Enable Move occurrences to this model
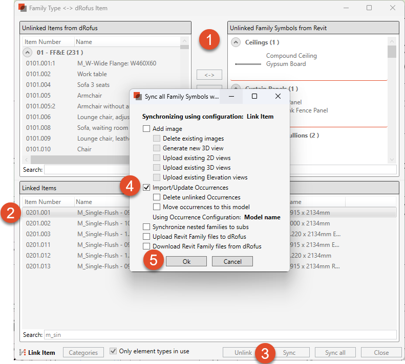 pos(157,207)
